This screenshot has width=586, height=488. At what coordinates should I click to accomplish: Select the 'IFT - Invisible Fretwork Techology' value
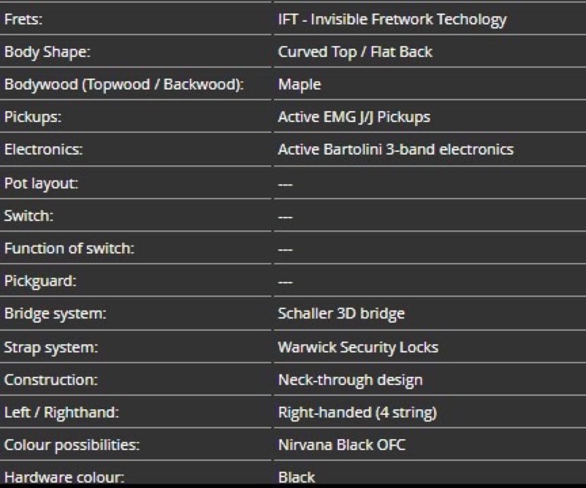(392, 20)
